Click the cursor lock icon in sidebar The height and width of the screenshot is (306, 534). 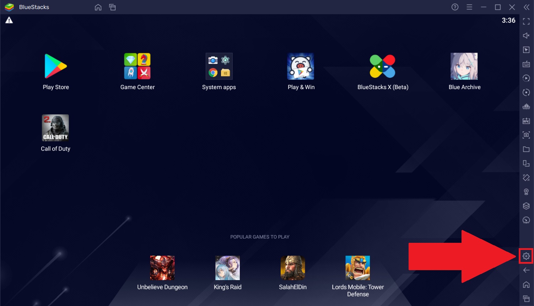[x=526, y=50]
